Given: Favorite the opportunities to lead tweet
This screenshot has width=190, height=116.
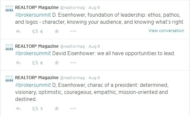Looking at the screenshot, I should (x=57, y=62).
